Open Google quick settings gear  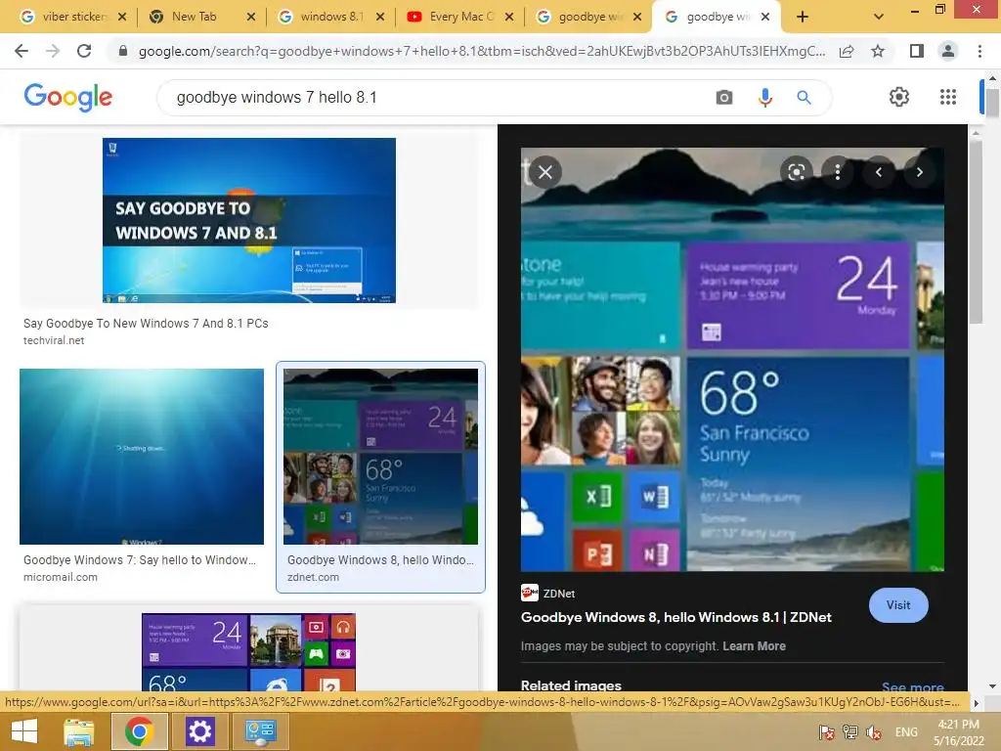(x=899, y=97)
